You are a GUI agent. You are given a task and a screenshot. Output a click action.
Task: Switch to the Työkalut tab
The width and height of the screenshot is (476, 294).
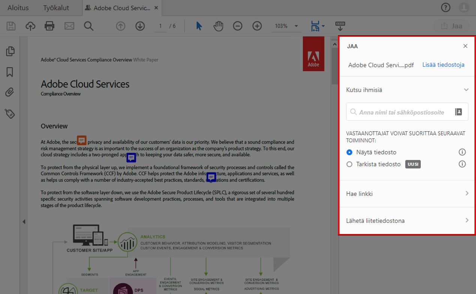[x=56, y=8]
